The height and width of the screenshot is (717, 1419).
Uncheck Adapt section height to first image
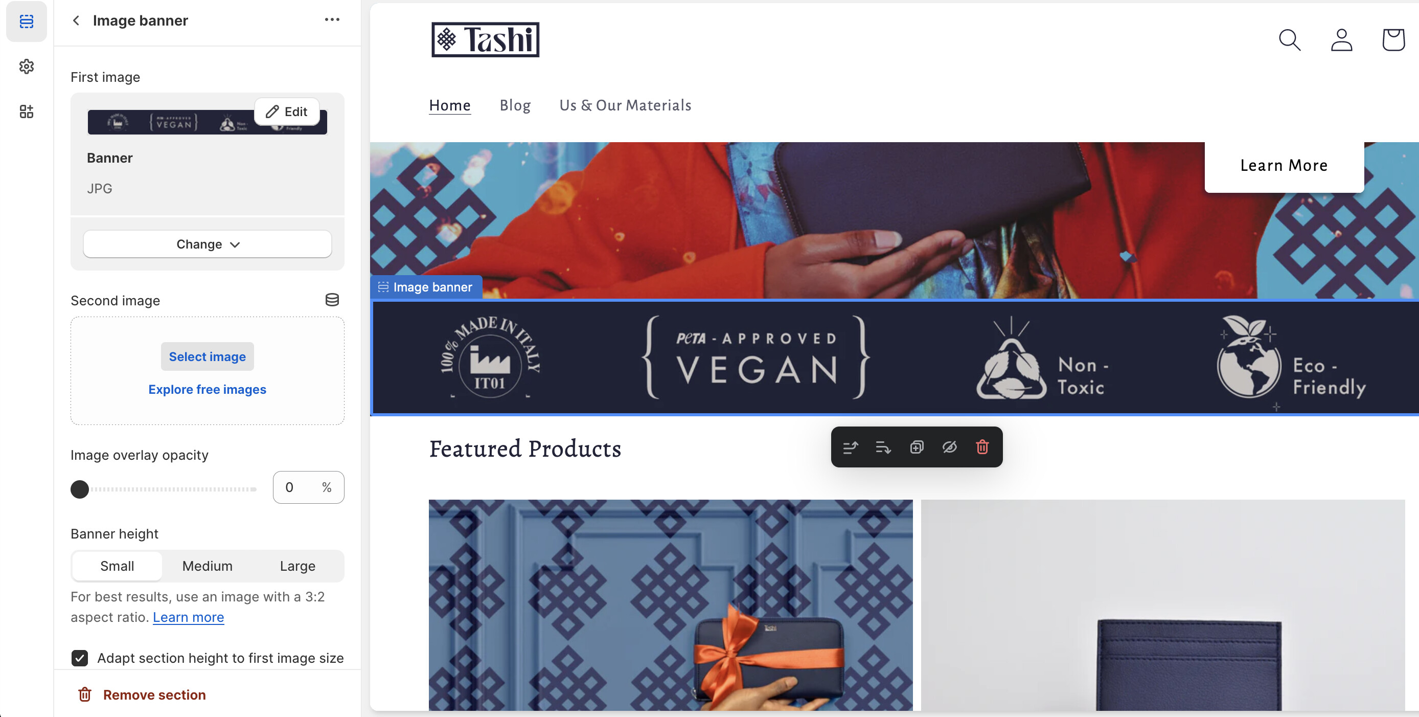(80, 658)
